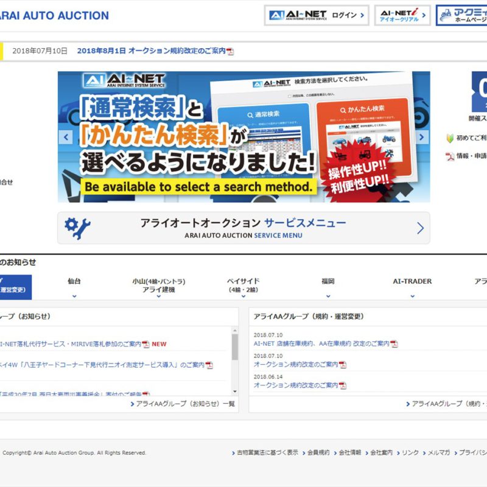
Task: Expand chevron under アライ建機 tab
Action: pyautogui.click(x=159, y=296)
